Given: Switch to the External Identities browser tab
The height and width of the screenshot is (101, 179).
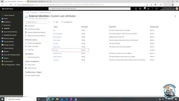Looking at the screenshot, I should pos(15,1).
